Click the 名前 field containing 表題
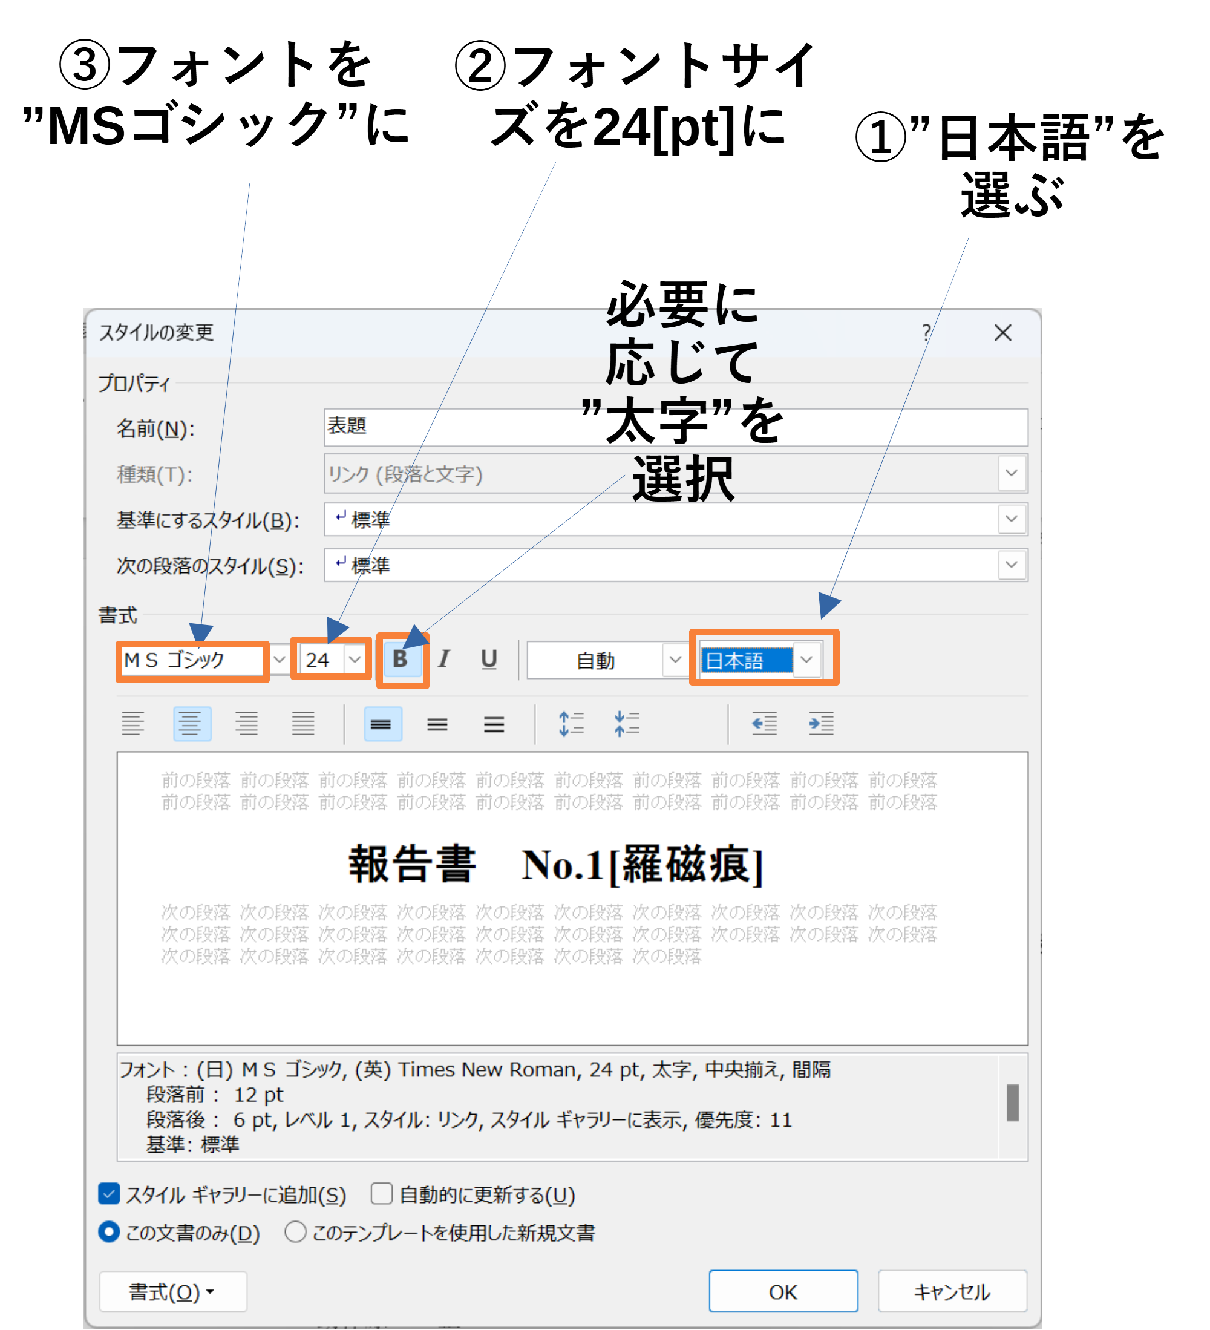Viewport: 1210px width, 1330px height. pos(676,427)
